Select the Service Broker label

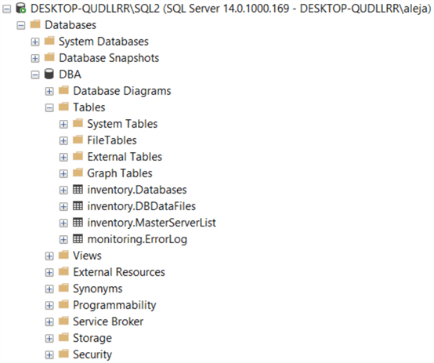(x=108, y=321)
